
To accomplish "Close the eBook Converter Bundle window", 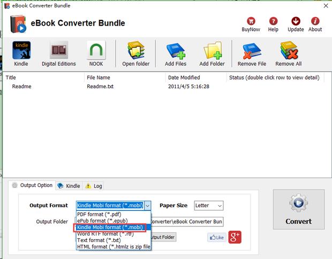I will [326, 6].
